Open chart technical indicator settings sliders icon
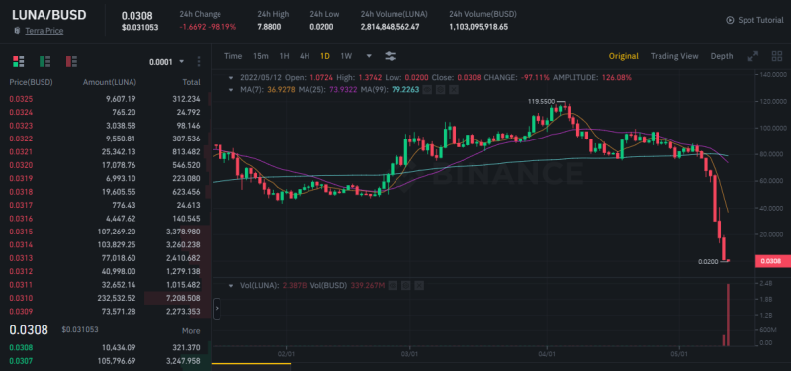 (390, 56)
